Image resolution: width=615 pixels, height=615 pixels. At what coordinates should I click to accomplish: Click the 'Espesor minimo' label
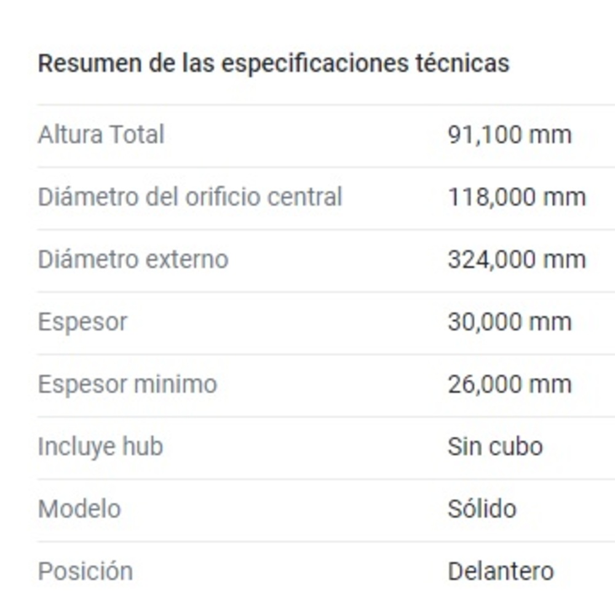(127, 384)
